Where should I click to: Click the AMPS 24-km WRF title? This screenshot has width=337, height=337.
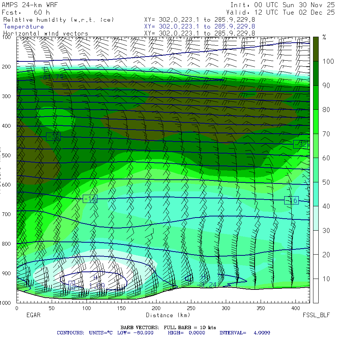pyautogui.click(x=30, y=5)
